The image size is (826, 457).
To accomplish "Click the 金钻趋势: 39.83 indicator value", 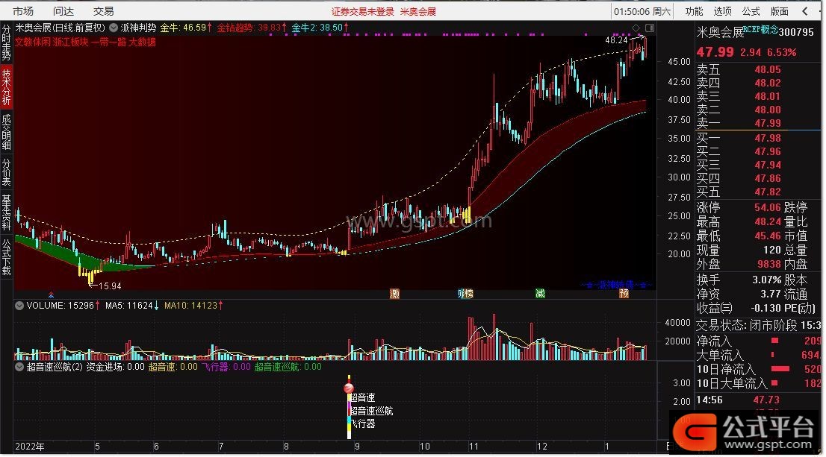I will [x=252, y=28].
